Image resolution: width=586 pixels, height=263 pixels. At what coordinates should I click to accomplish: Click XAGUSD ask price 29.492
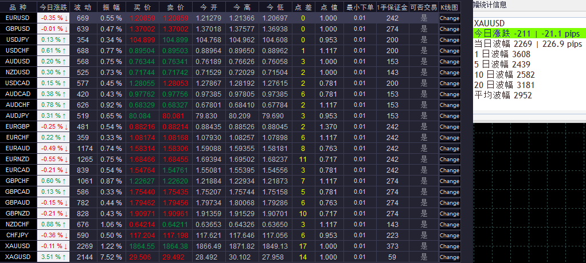[x=175, y=257]
